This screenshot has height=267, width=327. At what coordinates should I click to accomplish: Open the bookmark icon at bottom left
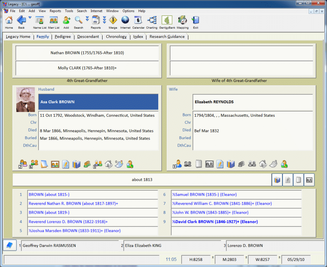coord(9,245)
